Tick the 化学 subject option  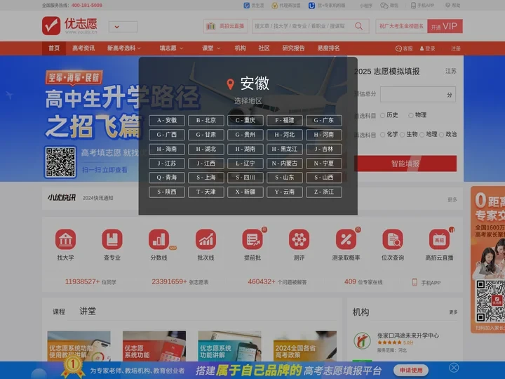click(x=383, y=135)
